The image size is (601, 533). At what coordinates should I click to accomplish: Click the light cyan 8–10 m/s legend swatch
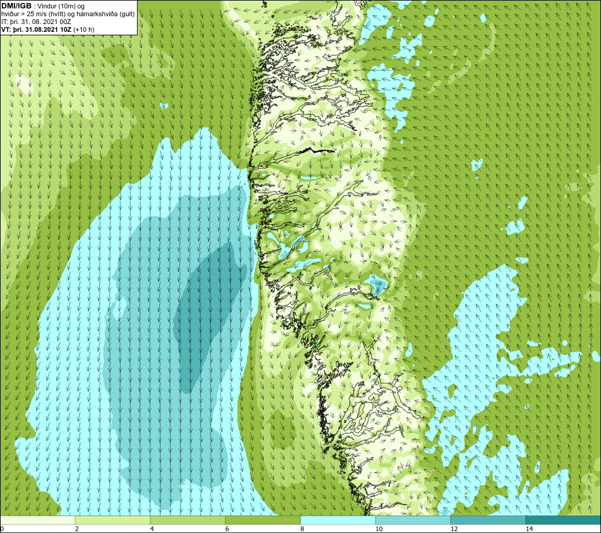point(338,520)
